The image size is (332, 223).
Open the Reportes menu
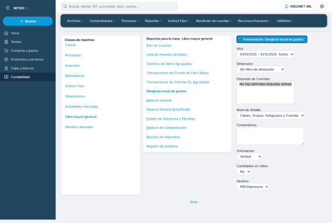pos(153,21)
